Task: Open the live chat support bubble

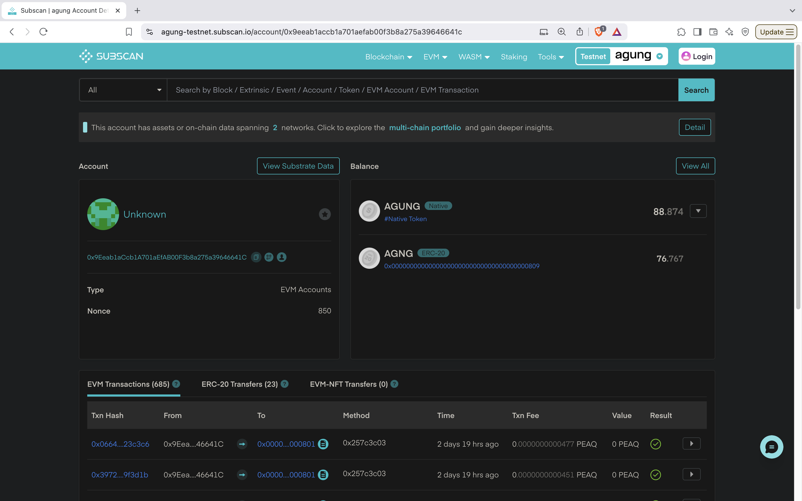Action: coord(771,447)
